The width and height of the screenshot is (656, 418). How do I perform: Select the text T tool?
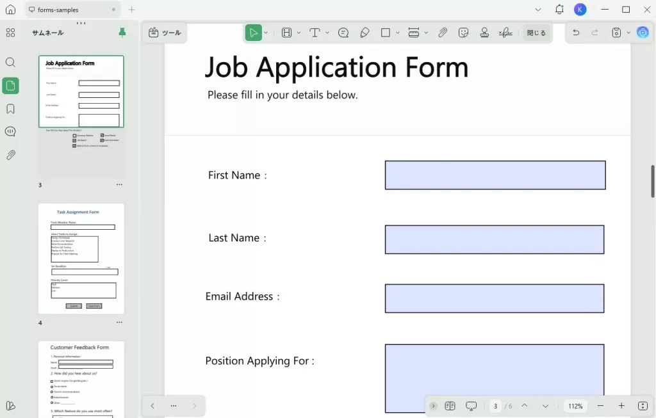[315, 33]
